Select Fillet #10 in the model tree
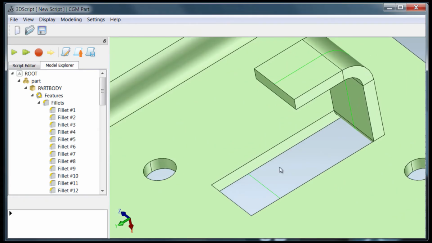This screenshot has height=243, width=432. click(x=68, y=176)
